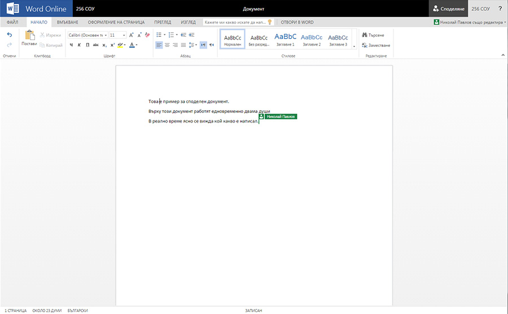Click the Tell Me search field
The height and width of the screenshot is (314, 508).
(x=238, y=23)
